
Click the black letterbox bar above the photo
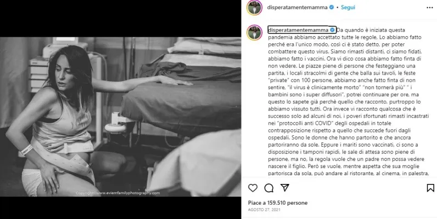(120, 19)
